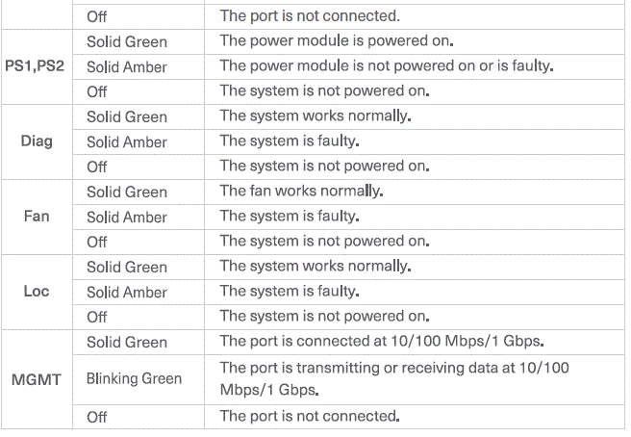Screen dimensions: 631x437
Task: Click "The power module is powered on" text
Action: [x=336, y=41]
